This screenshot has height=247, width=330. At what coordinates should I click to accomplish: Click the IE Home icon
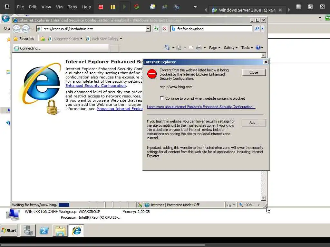[167, 48]
